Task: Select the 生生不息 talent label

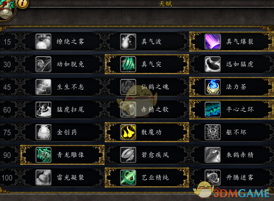Action: [x=71, y=87]
